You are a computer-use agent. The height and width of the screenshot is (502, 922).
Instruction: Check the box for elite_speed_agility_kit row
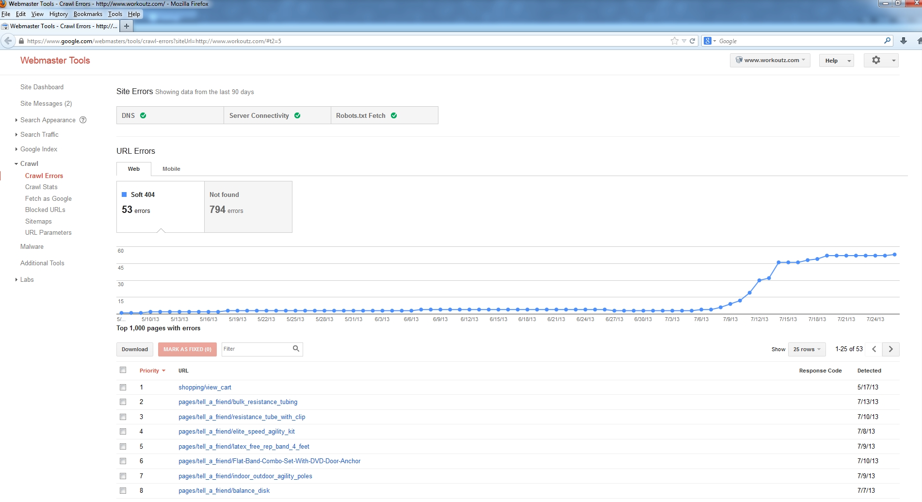coord(123,431)
